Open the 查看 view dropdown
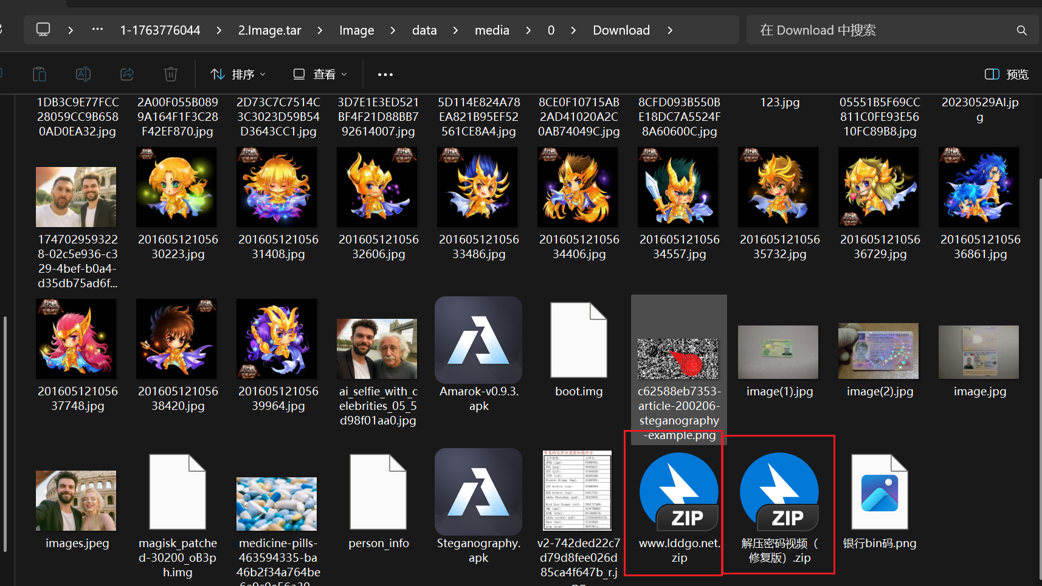 coord(320,74)
